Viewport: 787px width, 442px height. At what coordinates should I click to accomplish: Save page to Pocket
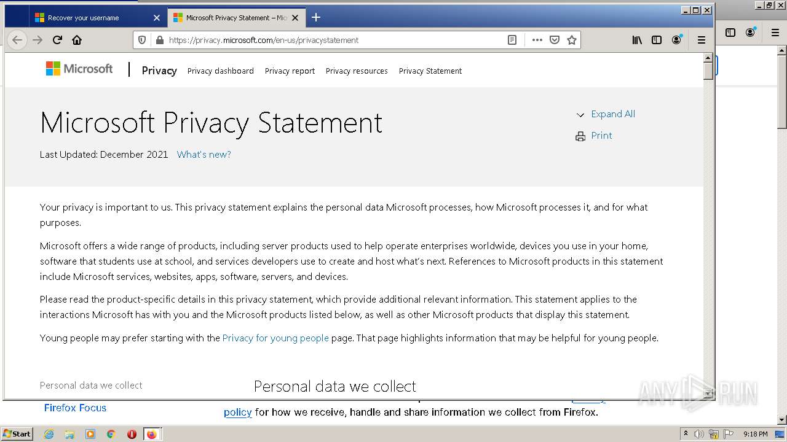tap(554, 40)
